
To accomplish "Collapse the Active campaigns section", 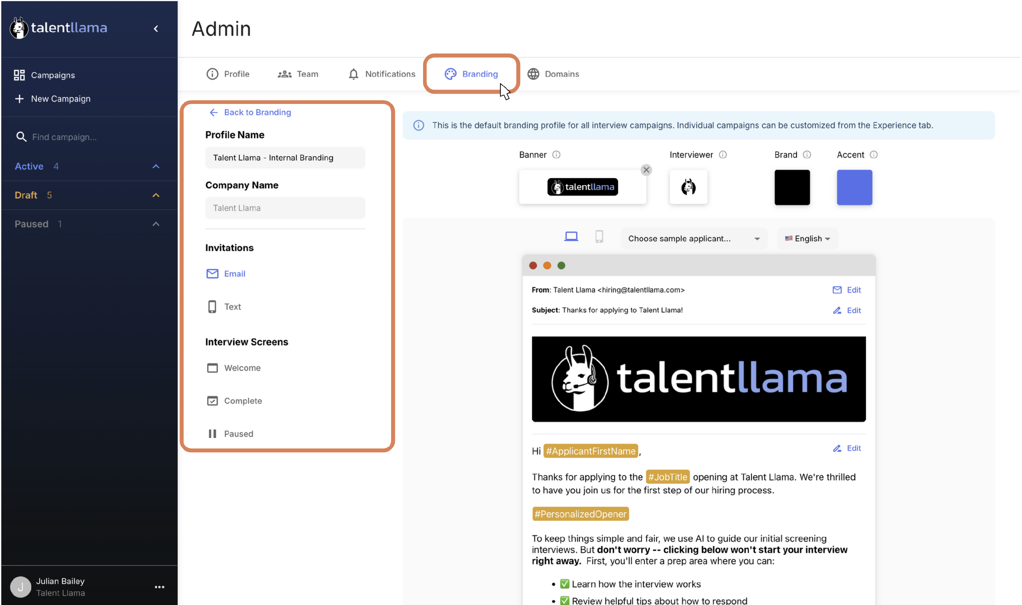I will (x=156, y=166).
